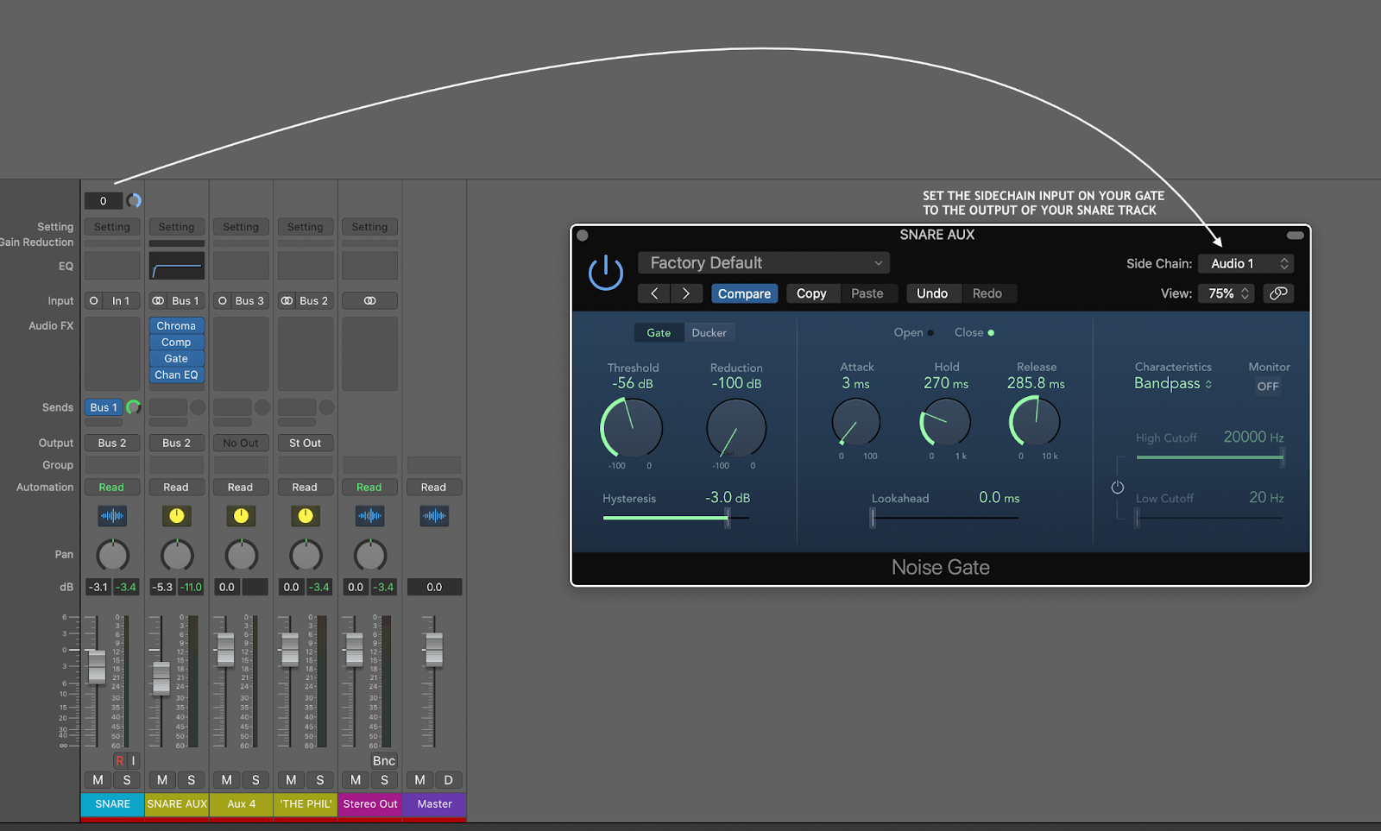This screenshot has height=831, width=1381.
Task: Open Side Chain Audio 1 dropdown
Action: click(x=1245, y=263)
